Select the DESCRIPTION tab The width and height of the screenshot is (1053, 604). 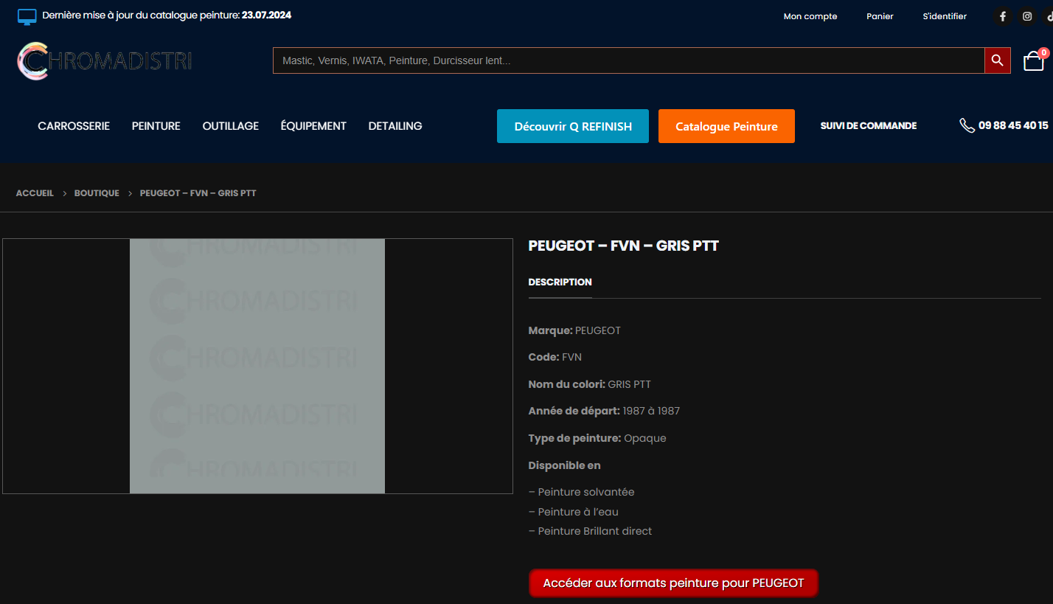pos(560,282)
